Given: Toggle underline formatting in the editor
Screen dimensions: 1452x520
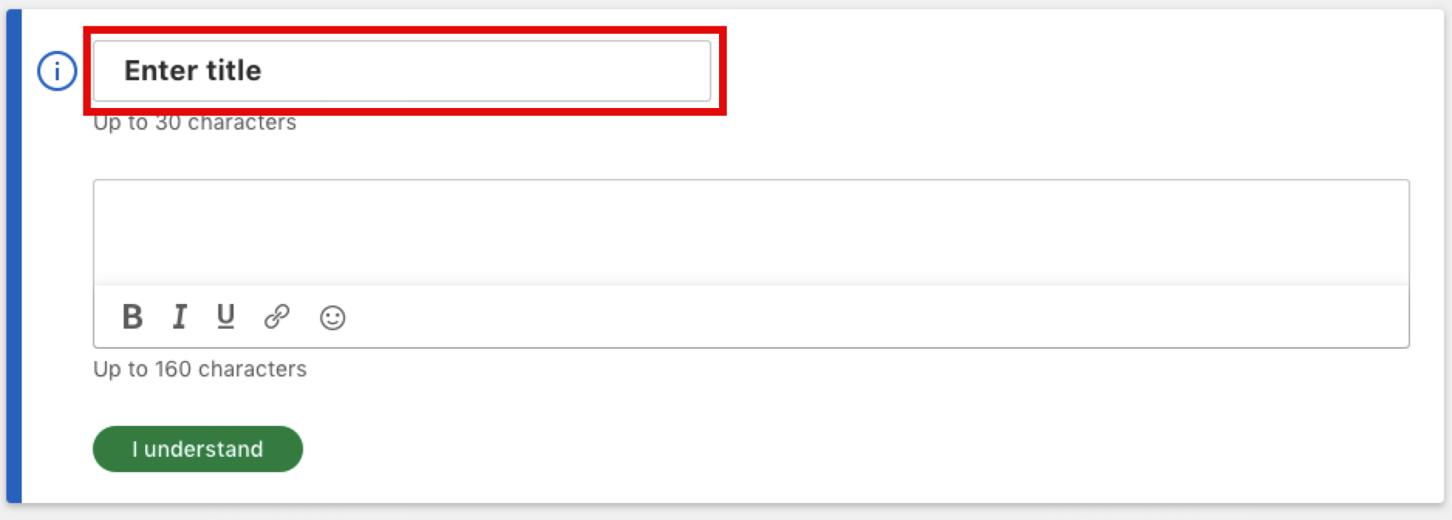Looking at the screenshot, I should [x=226, y=317].
